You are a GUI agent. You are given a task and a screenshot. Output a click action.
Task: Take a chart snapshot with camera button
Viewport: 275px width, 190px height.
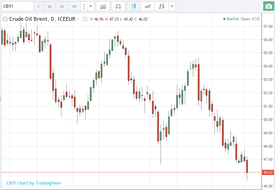(x=268, y=6)
